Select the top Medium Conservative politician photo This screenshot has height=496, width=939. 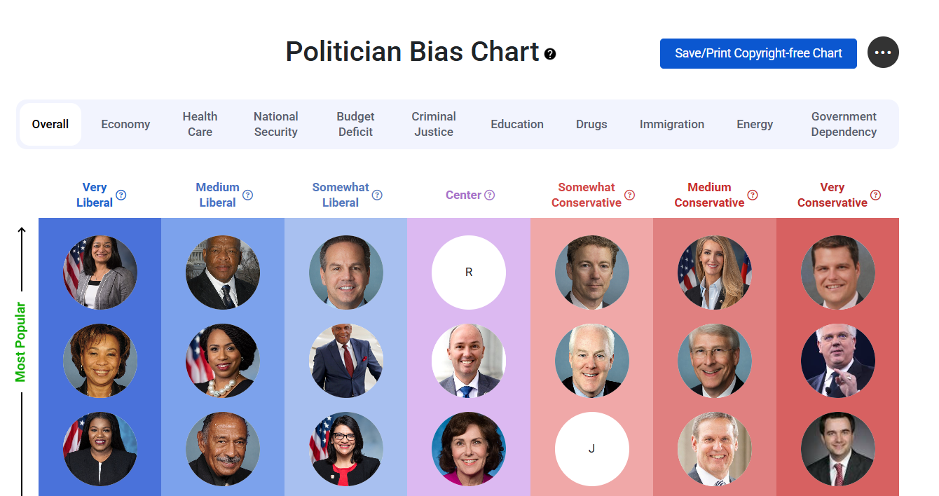pos(715,273)
